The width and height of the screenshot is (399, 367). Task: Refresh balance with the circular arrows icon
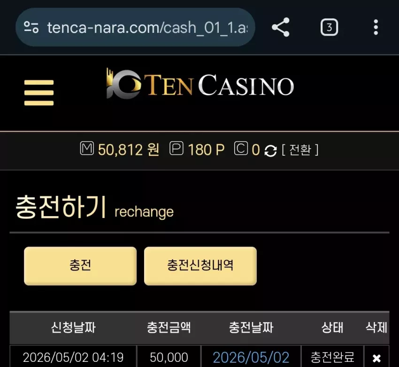[x=270, y=150]
